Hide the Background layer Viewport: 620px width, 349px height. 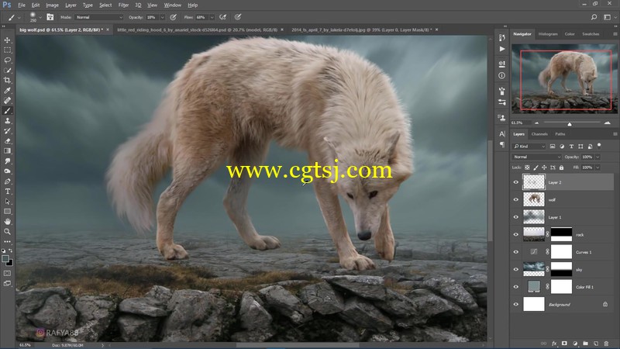click(515, 304)
